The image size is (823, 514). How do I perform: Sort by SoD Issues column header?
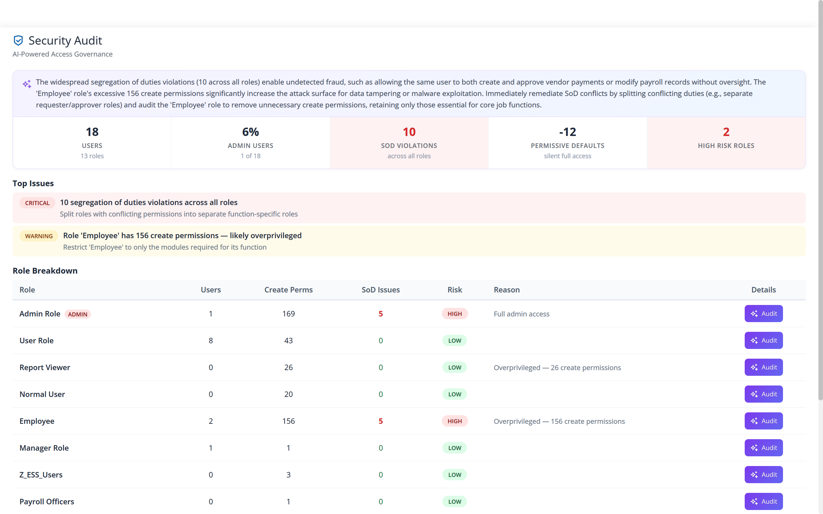click(381, 290)
